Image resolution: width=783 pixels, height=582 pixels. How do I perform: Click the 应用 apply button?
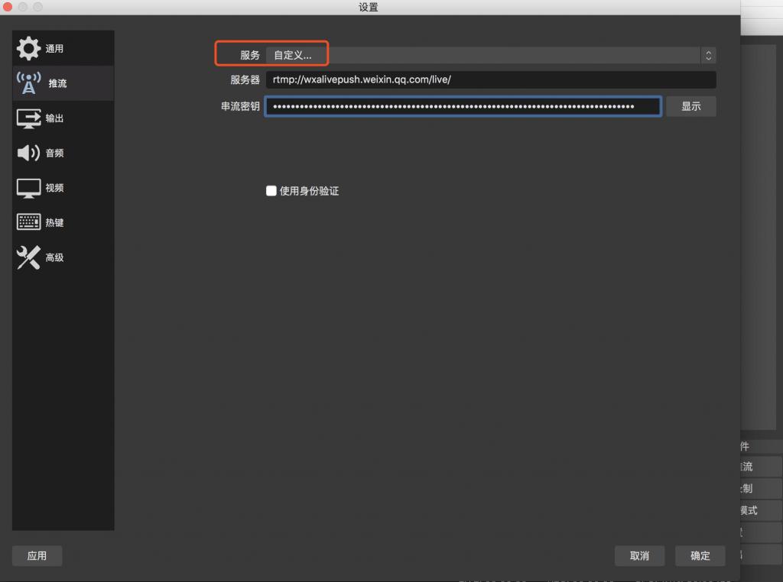pyautogui.click(x=37, y=555)
